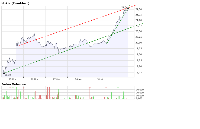Click the 20.000 volume axis value
This screenshot has width=200, height=129.
coord(140,93)
